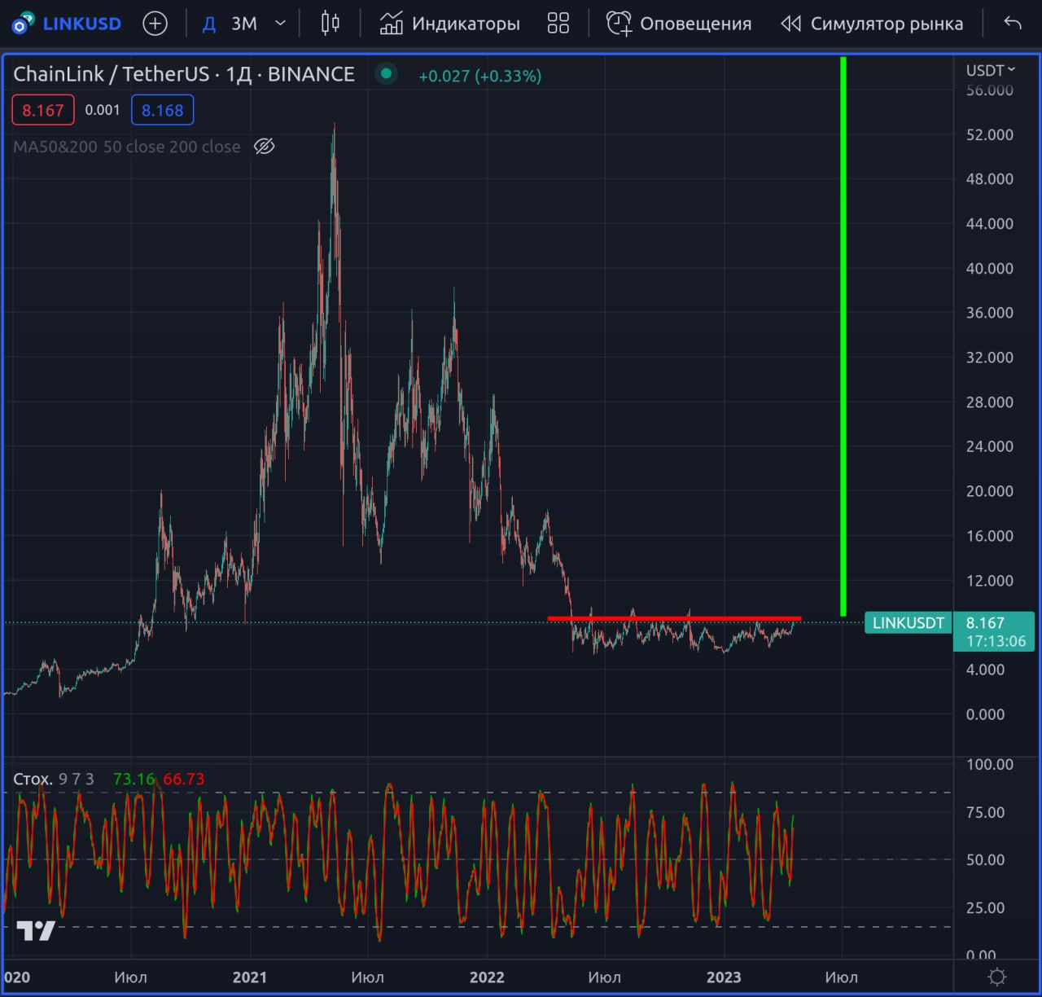Image resolution: width=1042 pixels, height=997 pixels.
Task: Click the 0.000 price scale label
Action: (x=985, y=714)
